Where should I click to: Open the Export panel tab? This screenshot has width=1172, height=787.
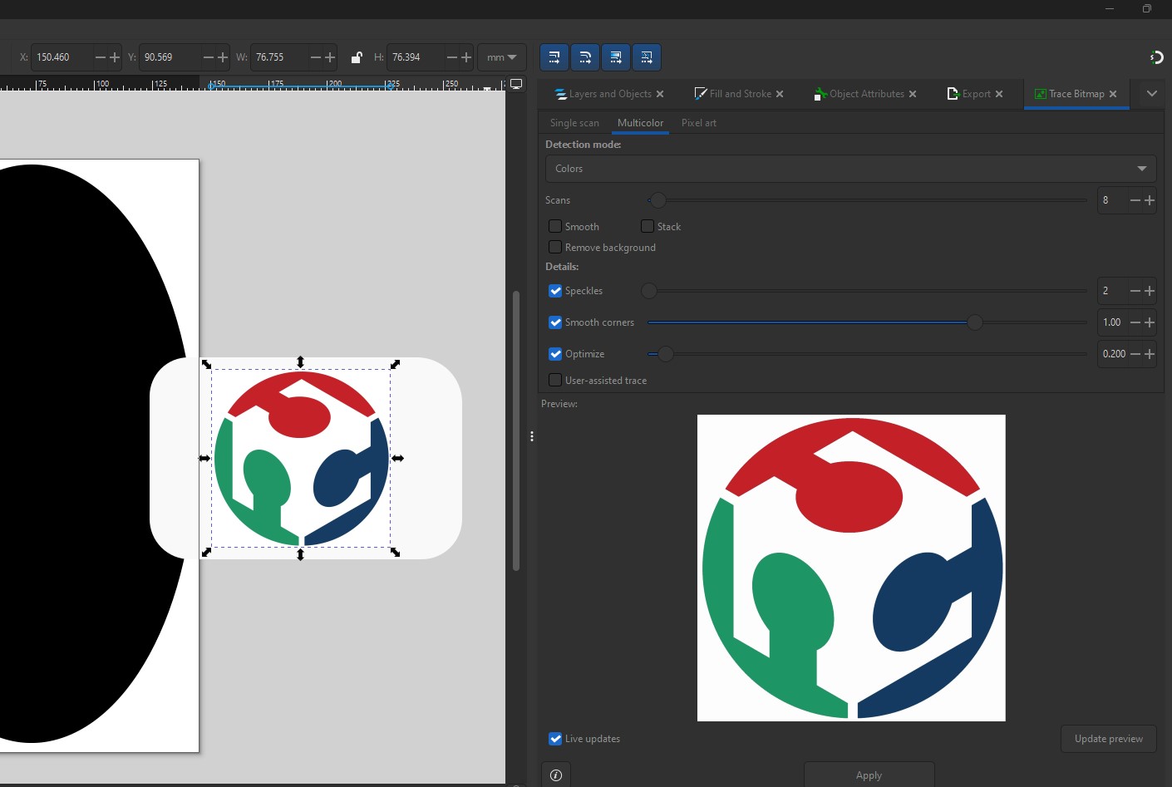pos(976,94)
